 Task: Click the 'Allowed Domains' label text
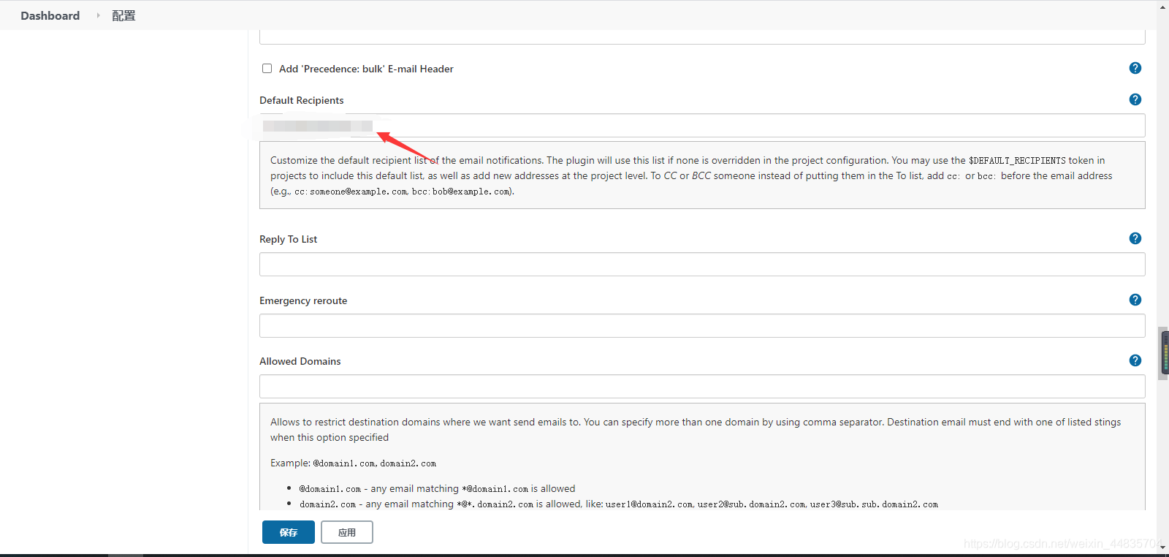coord(300,361)
